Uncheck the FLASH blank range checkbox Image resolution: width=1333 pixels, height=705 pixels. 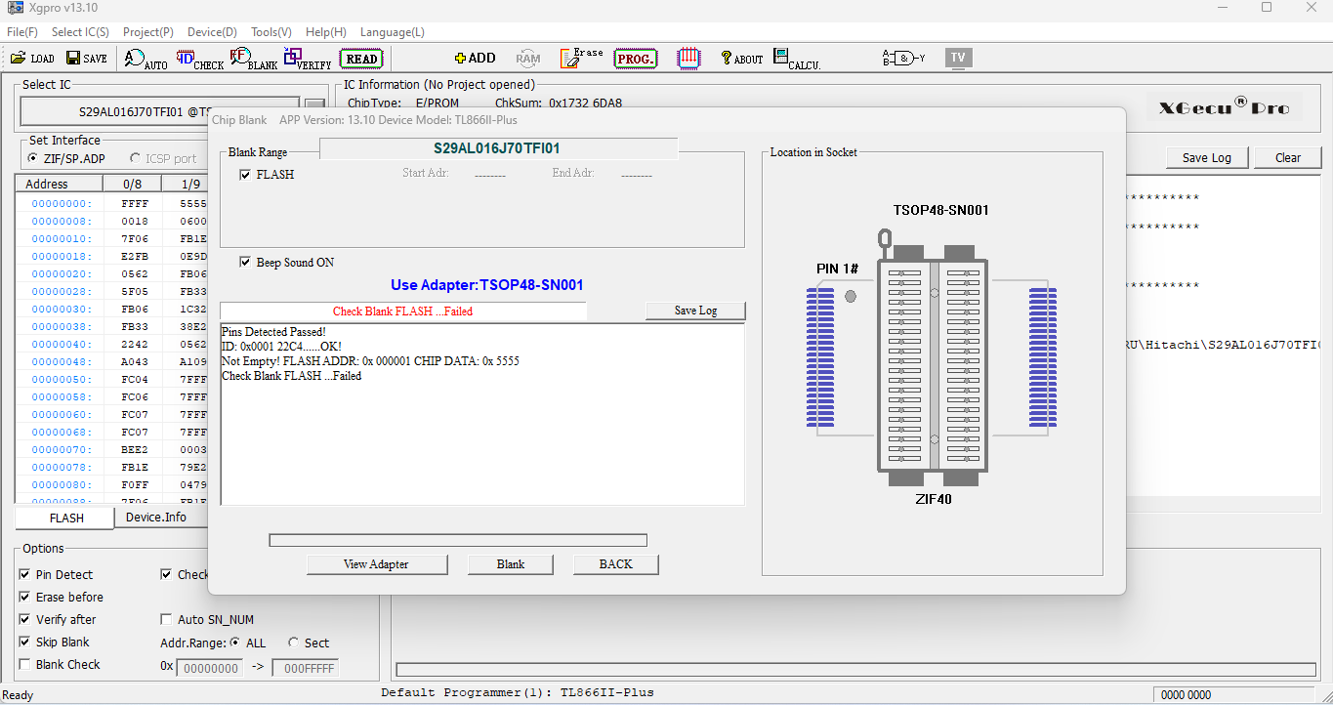point(245,175)
